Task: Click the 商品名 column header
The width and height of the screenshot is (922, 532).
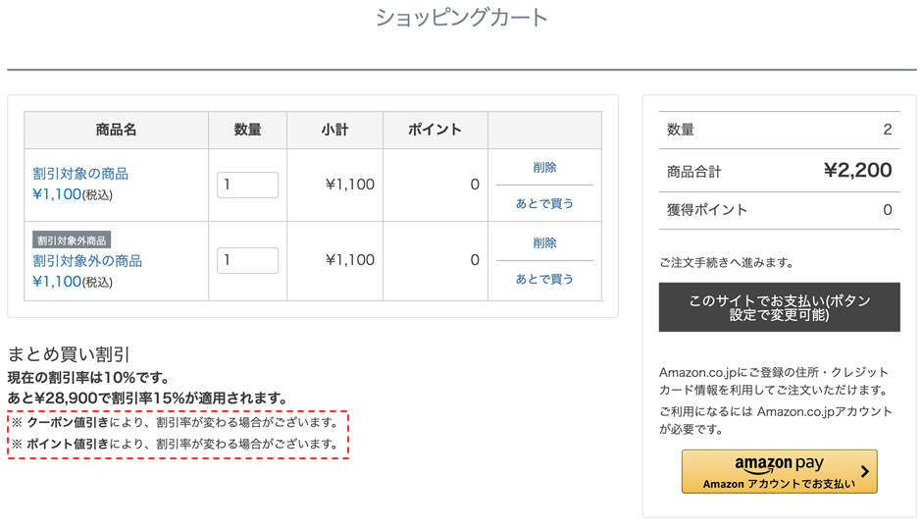Action: (x=117, y=130)
